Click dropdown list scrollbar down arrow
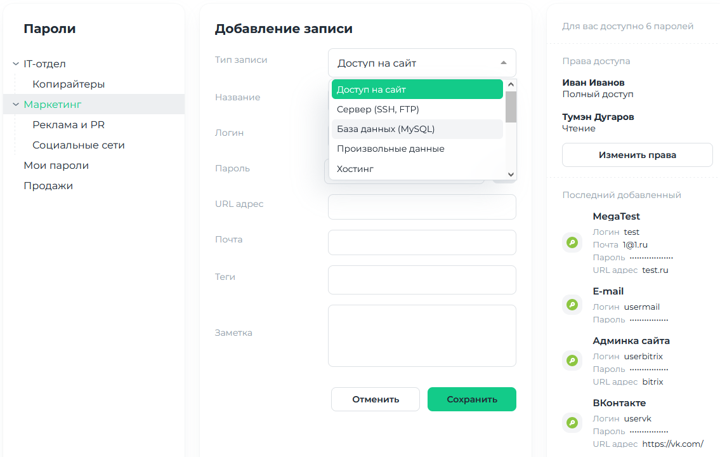Image resolution: width=720 pixels, height=457 pixels. pyautogui.click(x=511, y=175)
